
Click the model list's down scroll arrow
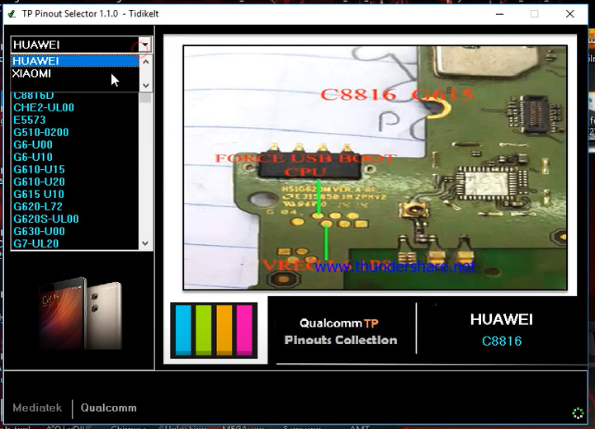(145, 243)
